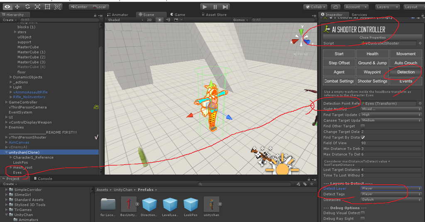
Task: Open Find Target Update dropdown set to High
Action: 391,115
